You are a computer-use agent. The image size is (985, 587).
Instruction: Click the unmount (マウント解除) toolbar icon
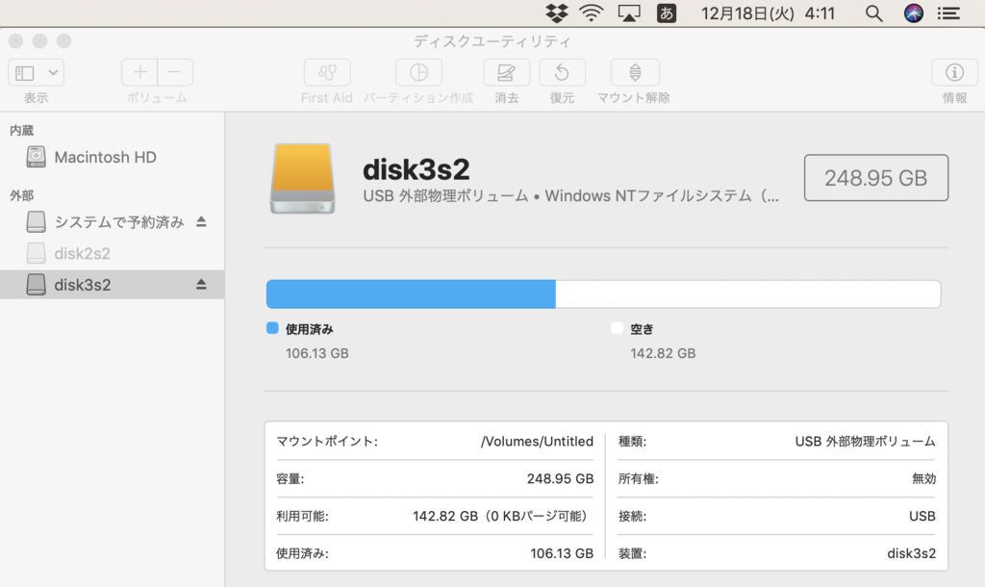(635, 73)
